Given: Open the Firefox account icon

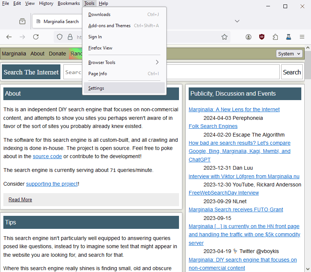Looking at the screenshot, I should click(x=248, y=37).
